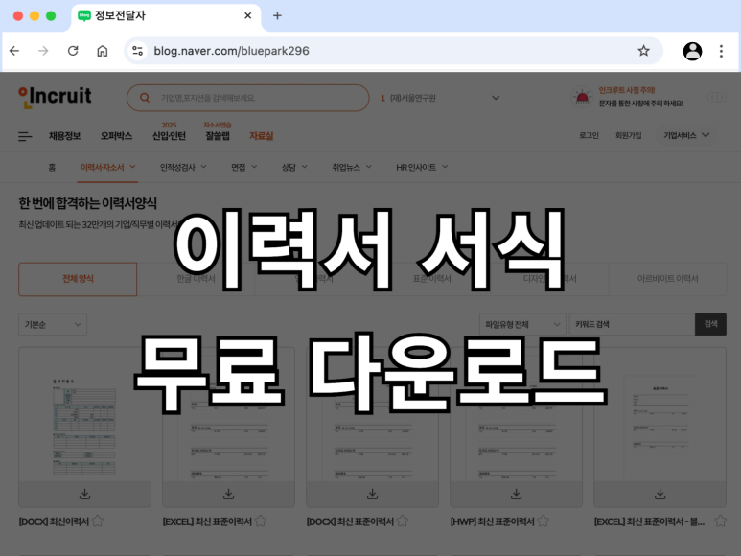Open the Incruit hamburger menu icon
The width and height of the screenshot is (741, 556).
[25, 136]
